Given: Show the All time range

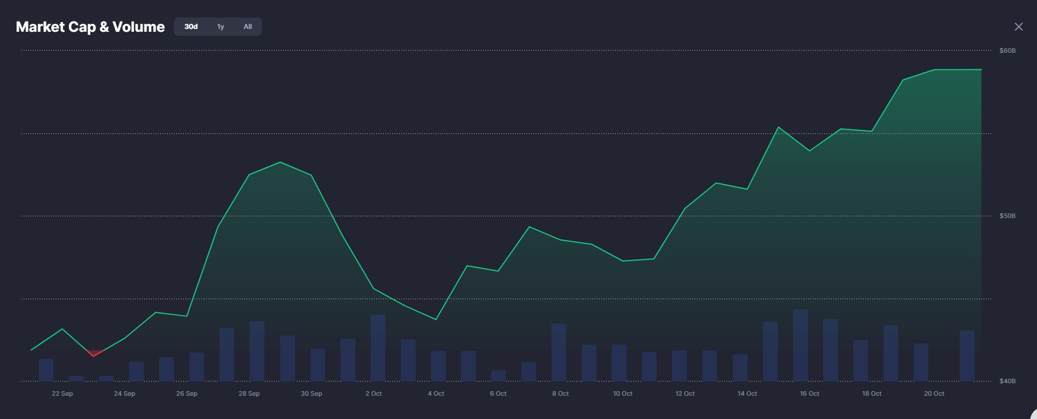Looking at the screenshot, I should [248, 27].
